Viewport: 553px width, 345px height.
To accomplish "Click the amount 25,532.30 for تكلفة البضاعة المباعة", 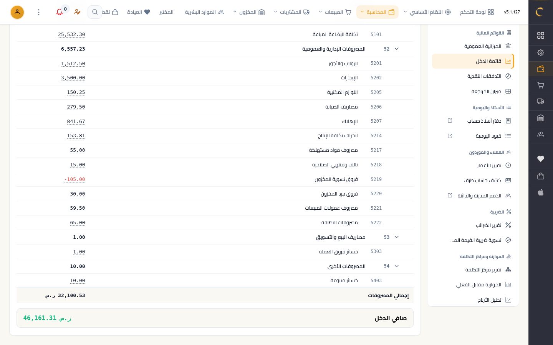I will 71,34.
